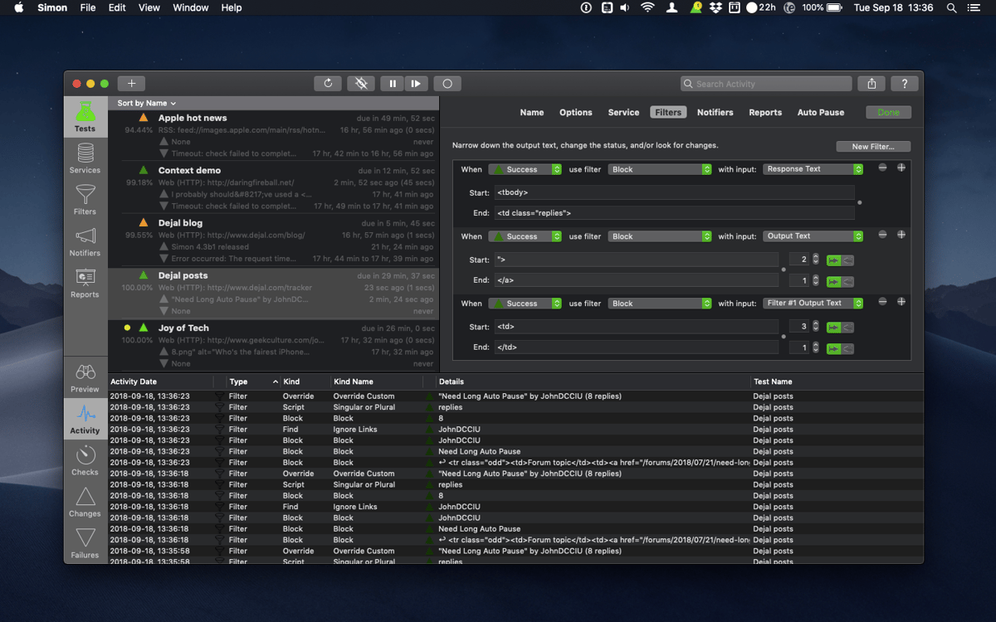This screenshot has height=622, width=996.
Task: Open the Reports section in sidebar
Action: pyautogui.click(x=85, y=282)
